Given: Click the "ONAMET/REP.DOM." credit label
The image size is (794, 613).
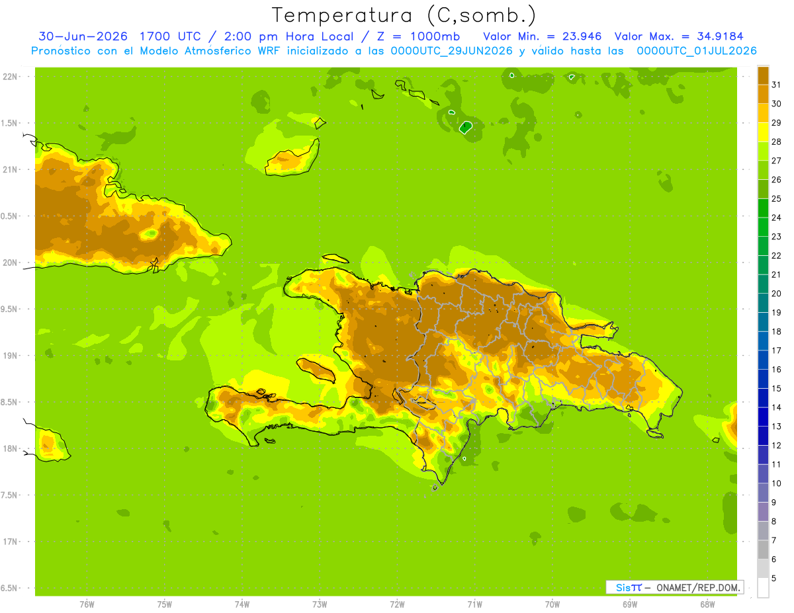Looking at the screenshot, I should pos(698,587).
